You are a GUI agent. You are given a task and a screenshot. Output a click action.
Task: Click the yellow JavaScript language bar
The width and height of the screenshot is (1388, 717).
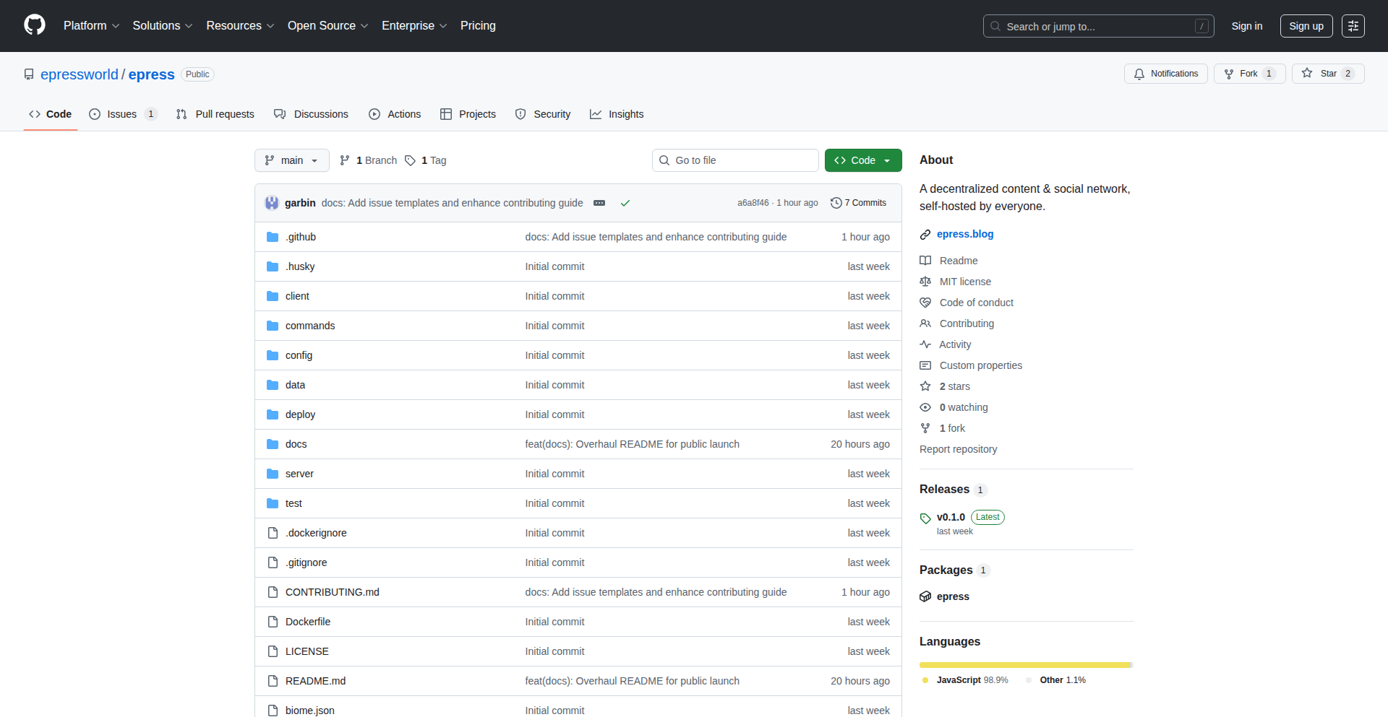[1024, 665]
